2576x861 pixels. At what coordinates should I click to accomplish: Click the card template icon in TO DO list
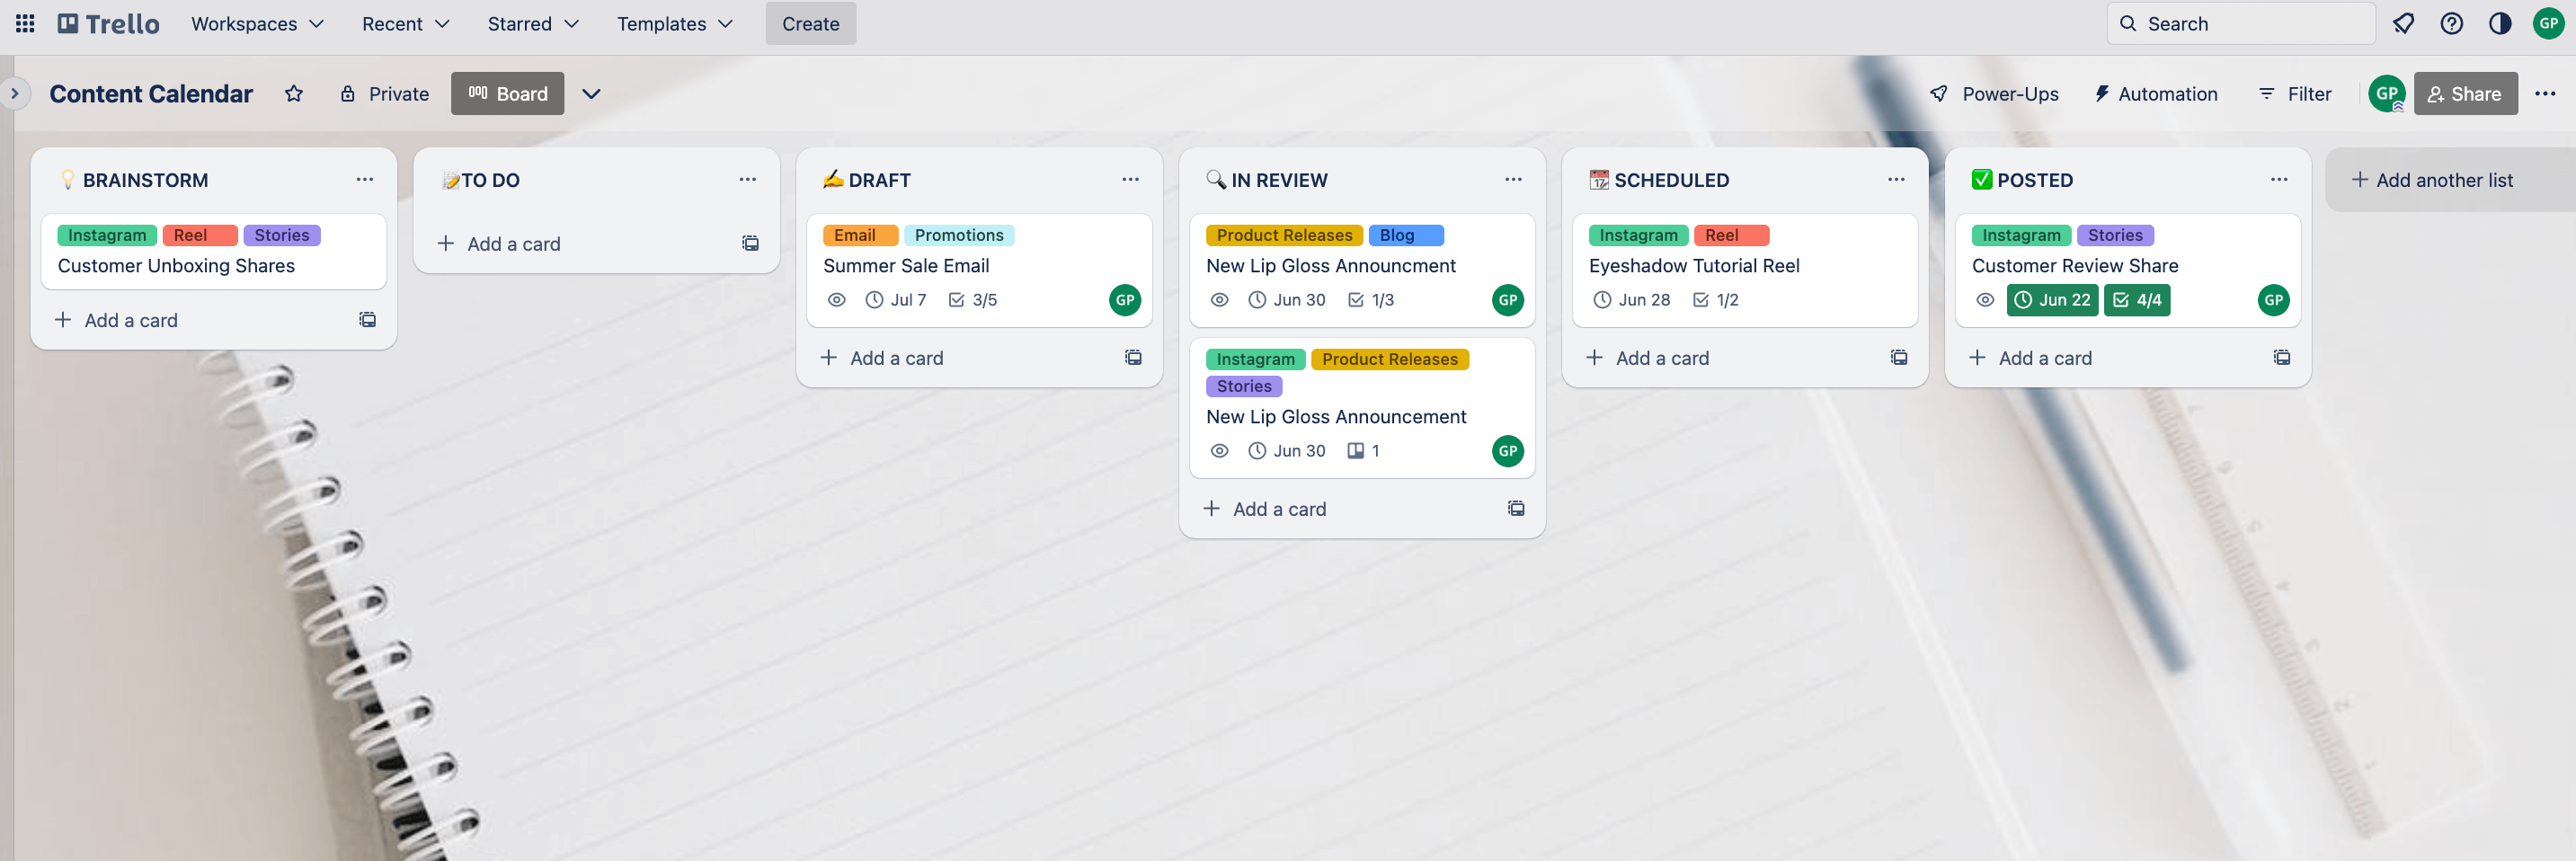click(750, 243)
